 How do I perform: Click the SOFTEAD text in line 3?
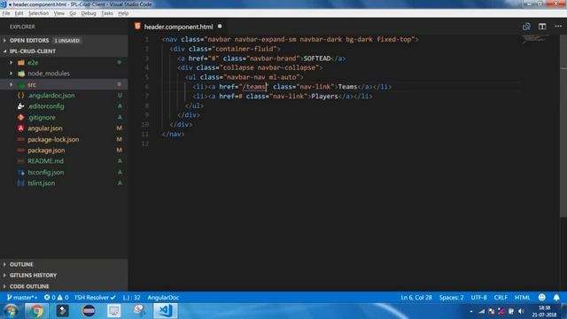click(317, 58)
